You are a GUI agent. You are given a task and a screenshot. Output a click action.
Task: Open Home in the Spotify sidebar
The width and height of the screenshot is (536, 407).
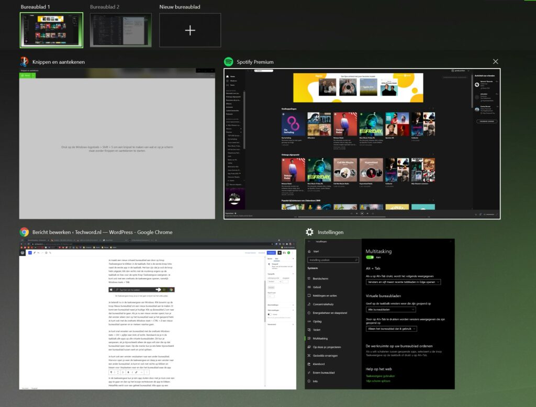(x=230, y=76)
